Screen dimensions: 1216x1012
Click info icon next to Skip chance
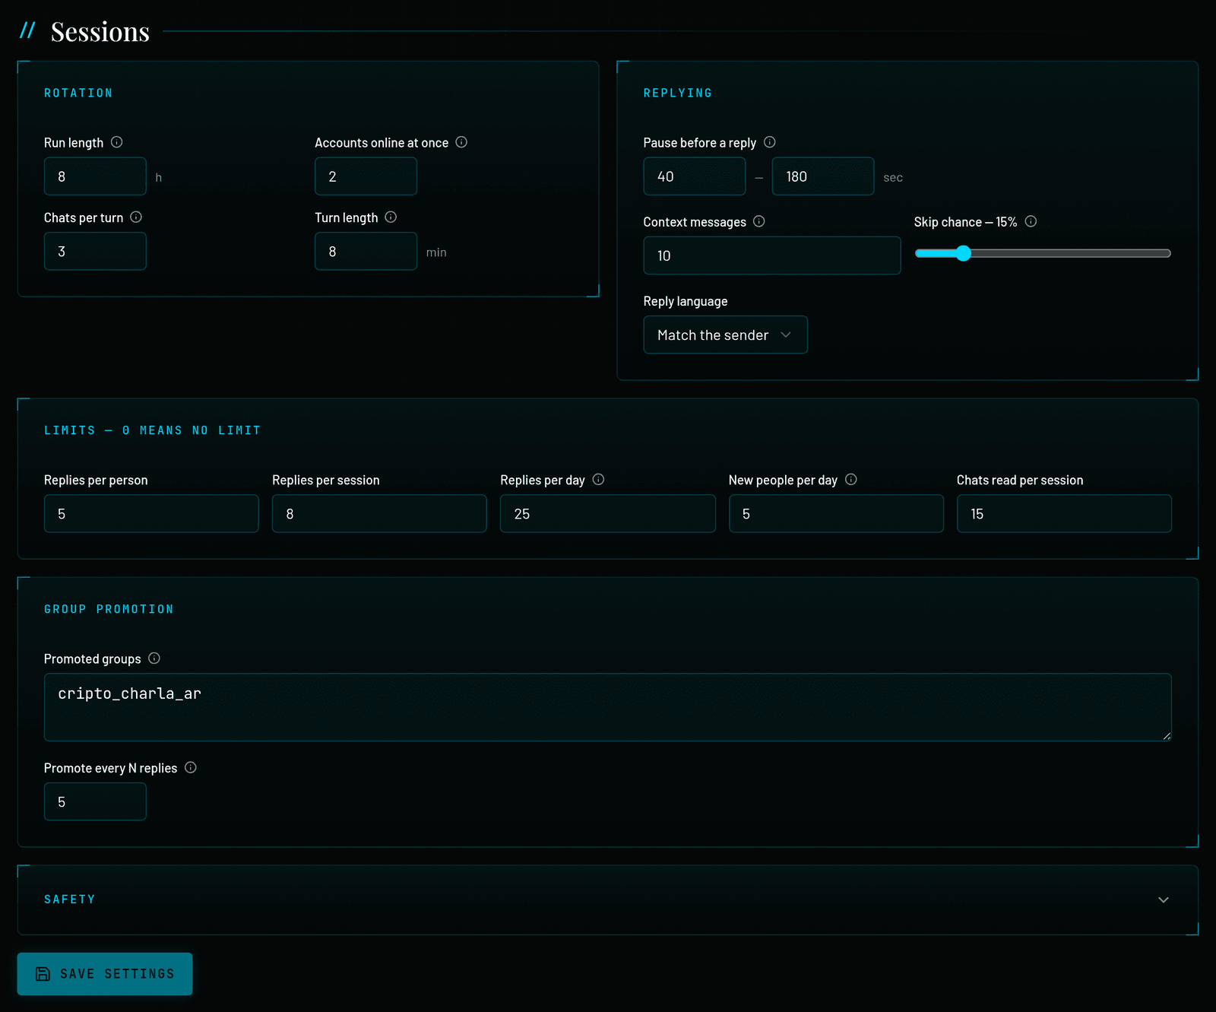pos(1031,221)
